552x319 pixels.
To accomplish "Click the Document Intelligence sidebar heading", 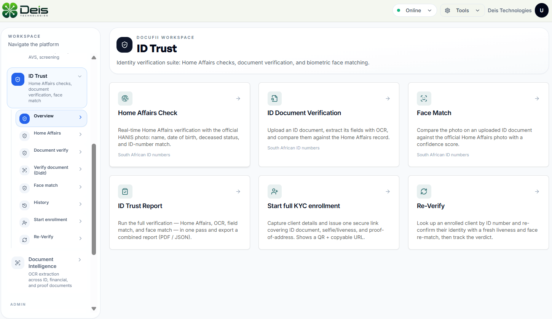I will click(42, 263).
